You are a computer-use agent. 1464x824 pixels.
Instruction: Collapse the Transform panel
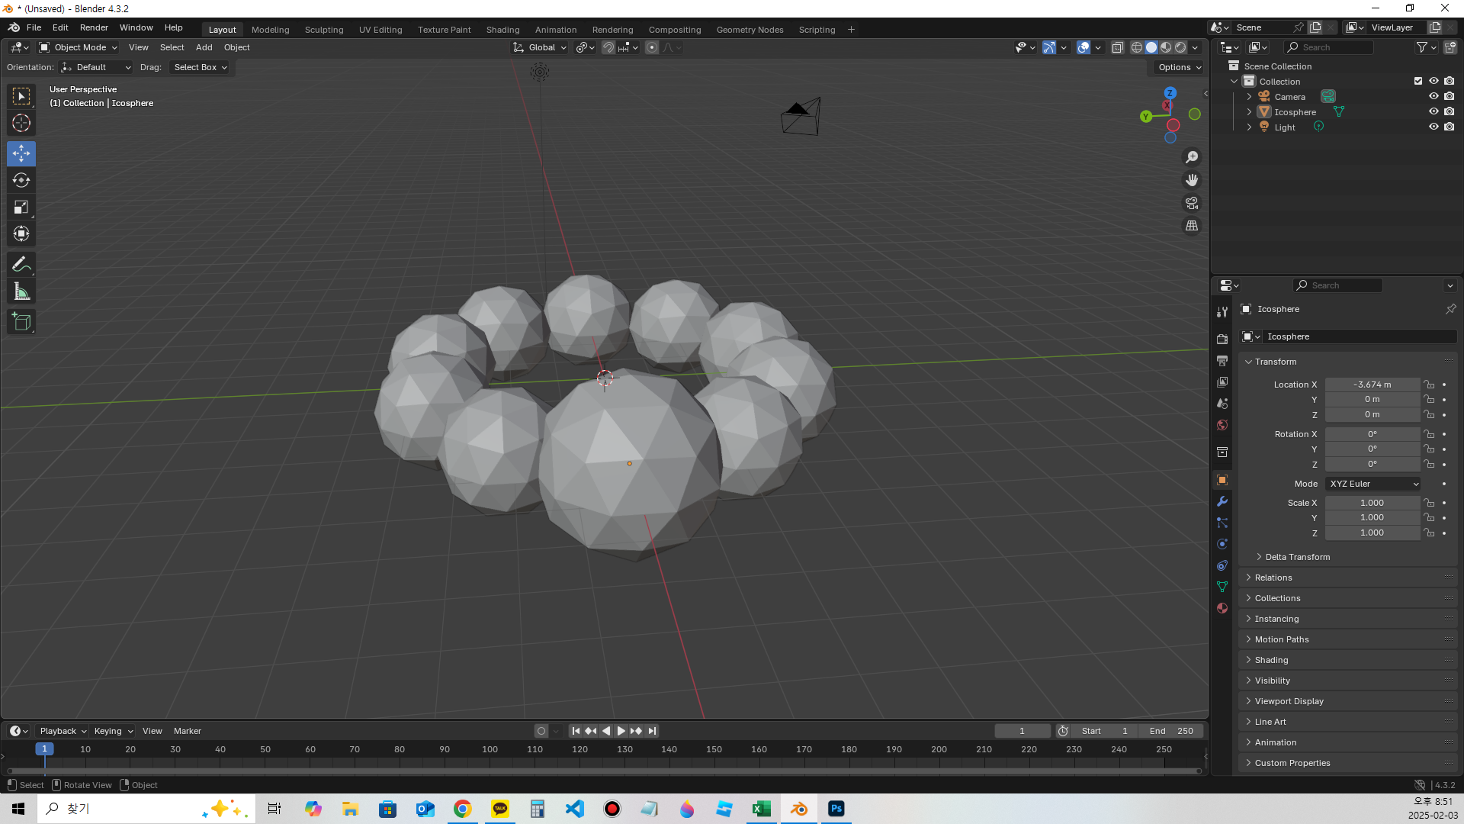coord(1348,362)
